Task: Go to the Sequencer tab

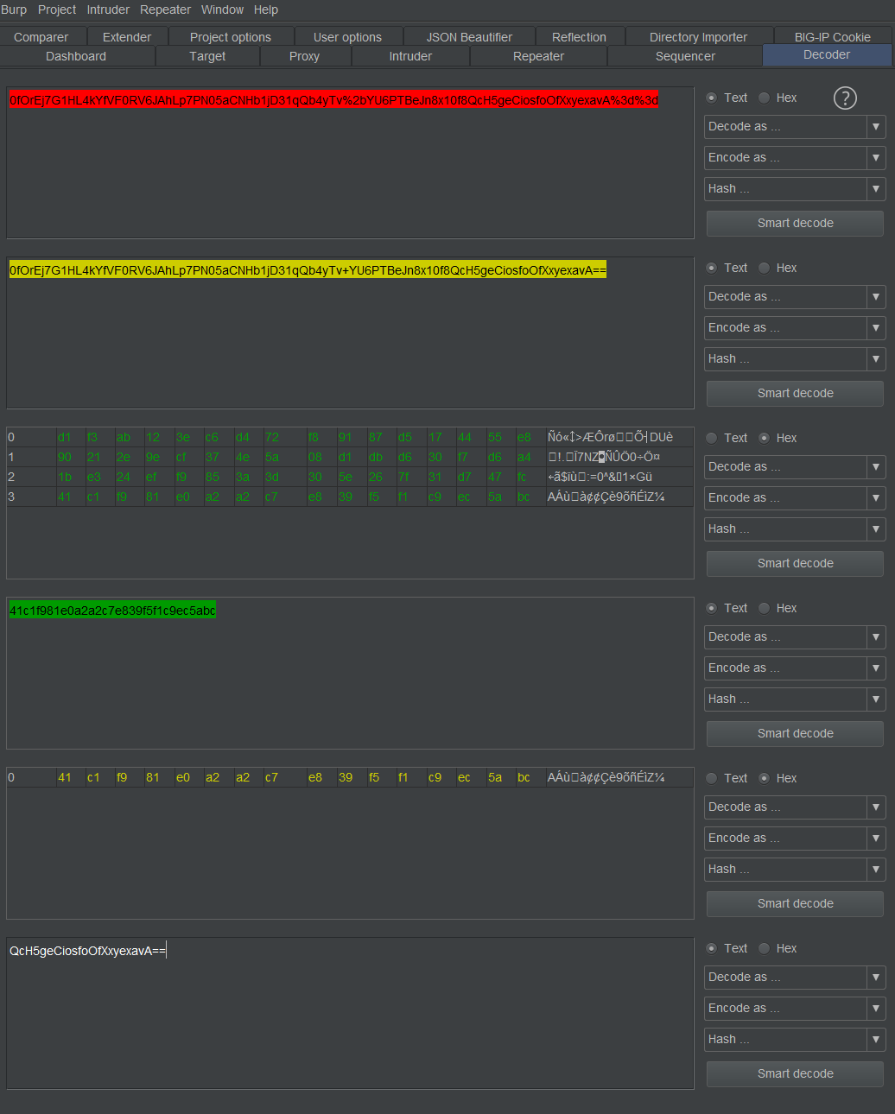Action: (685, 56)
